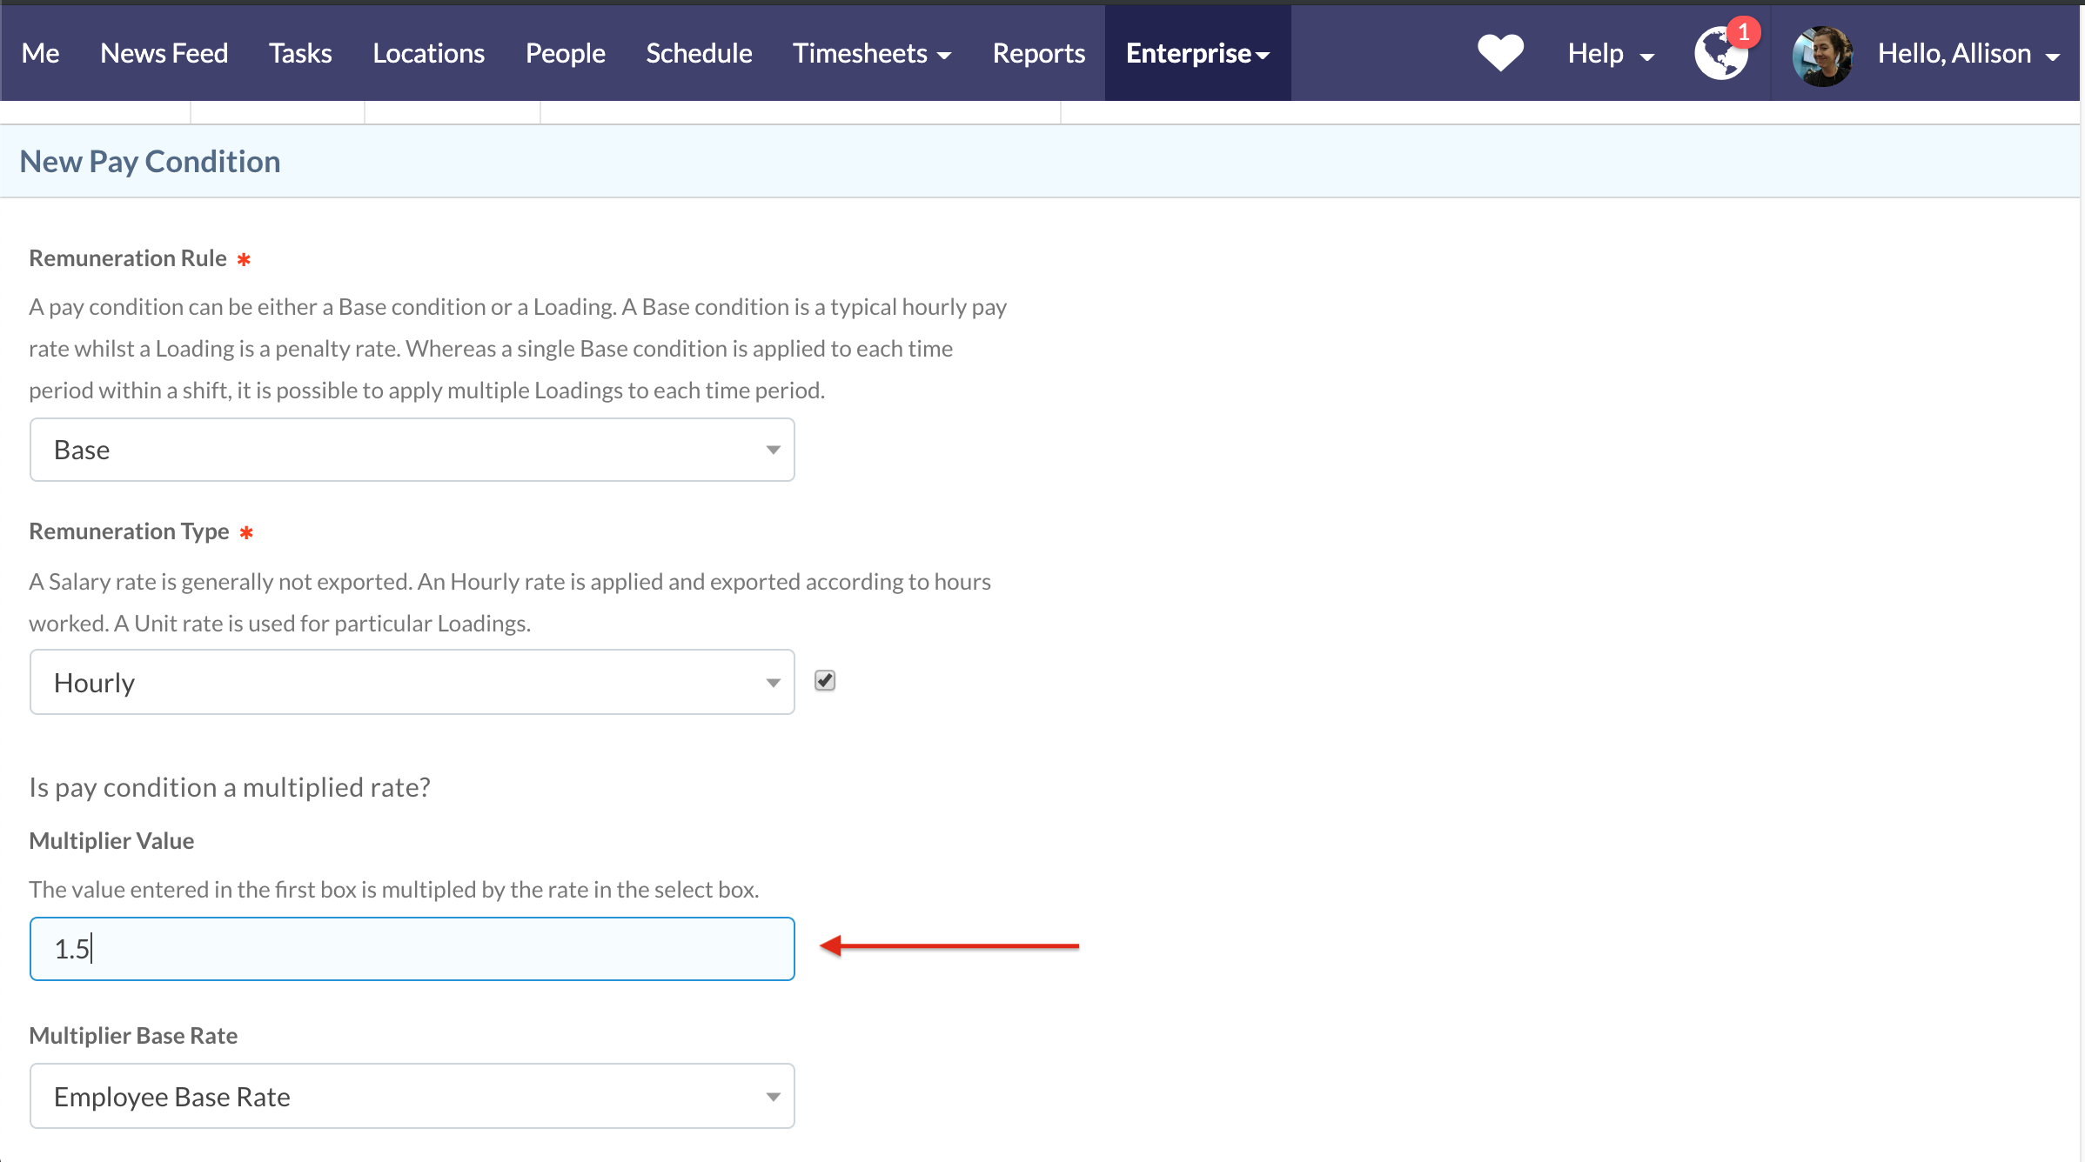Open the Reports page
This screenshot has height=1162, width=2085.
click(1038, 53)
